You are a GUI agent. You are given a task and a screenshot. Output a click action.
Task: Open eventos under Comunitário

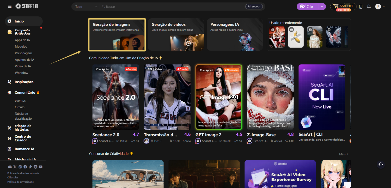20,101
